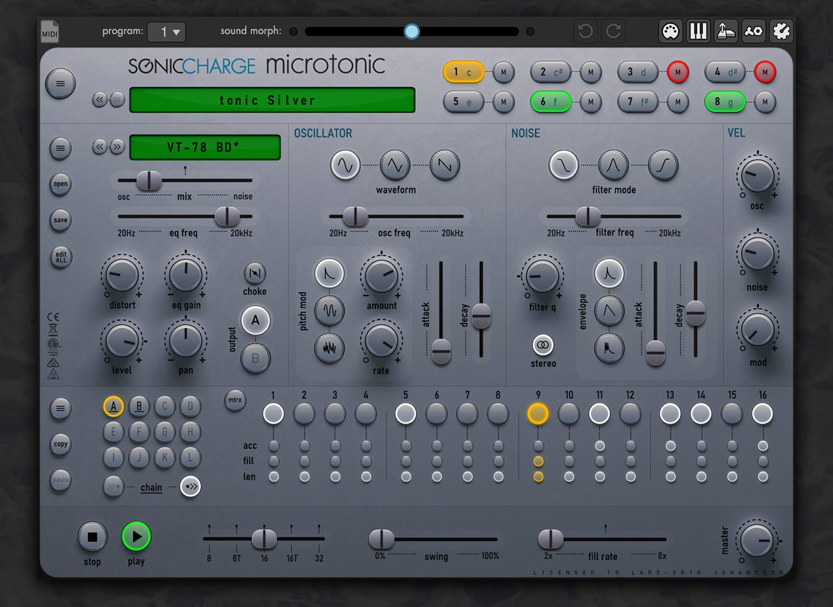Click the MIDI file icon
This screenshot has height=607, width=833.
[x=50, y=31]
